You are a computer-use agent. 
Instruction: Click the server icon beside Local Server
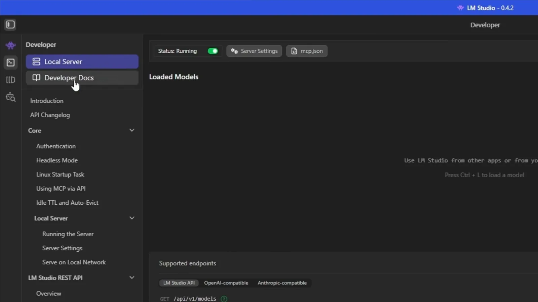36,62
